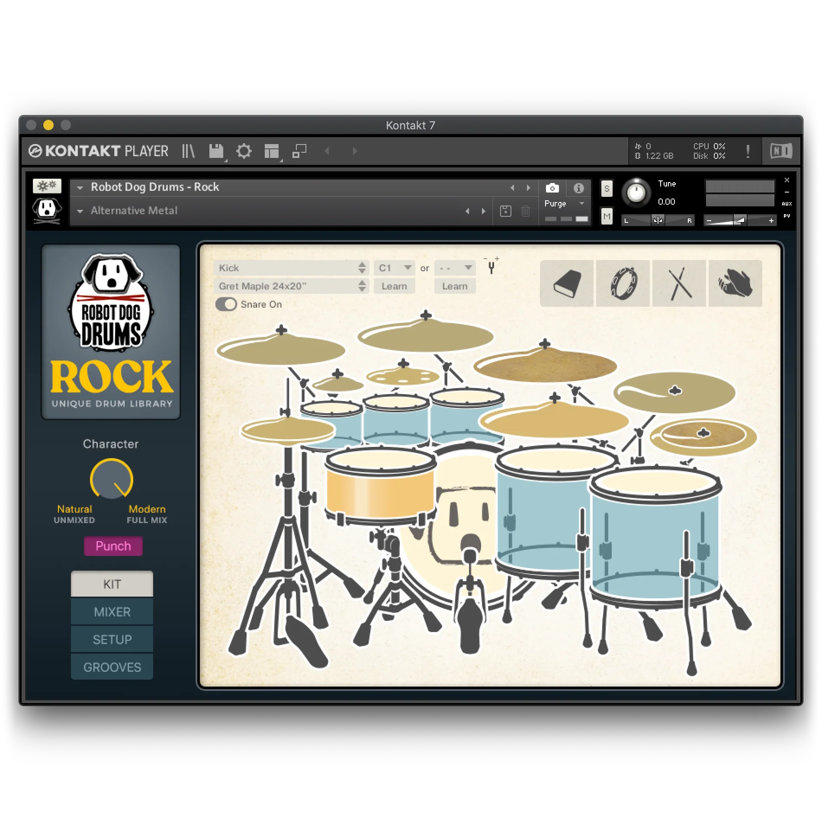Click the Learn button under C1
The image size is (822, 822).
394,286
